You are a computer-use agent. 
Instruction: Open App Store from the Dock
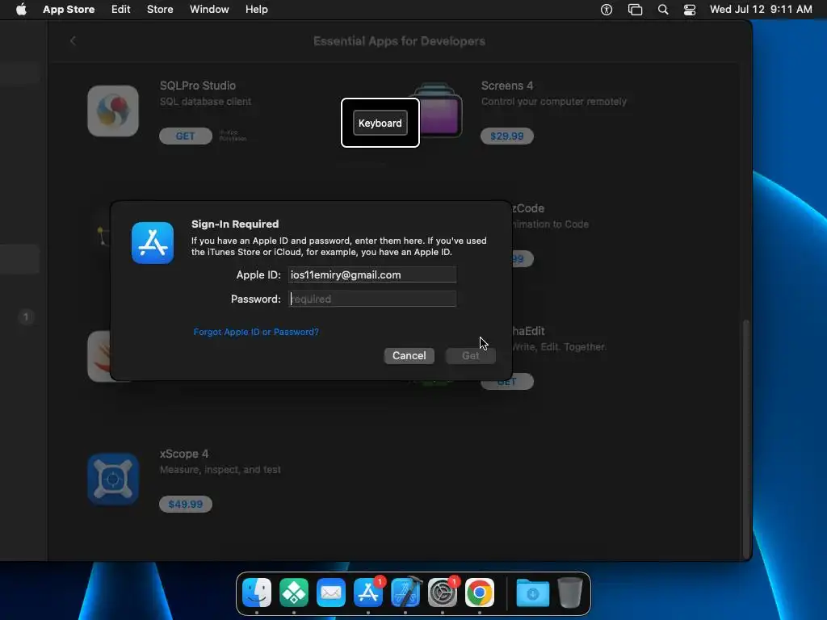(368, 592)
